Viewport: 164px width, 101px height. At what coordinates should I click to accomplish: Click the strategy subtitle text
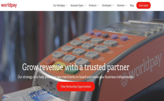pyautogui.click(x=76, y=77)
